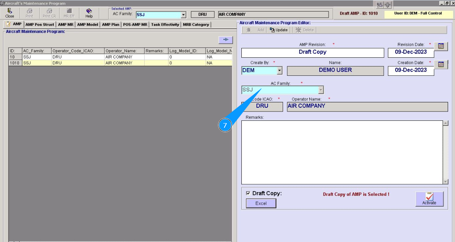The height and width of the screenshot is (242, 455).
Task: Click the DRU cell in row 10
Action: (x=78, y=57)
